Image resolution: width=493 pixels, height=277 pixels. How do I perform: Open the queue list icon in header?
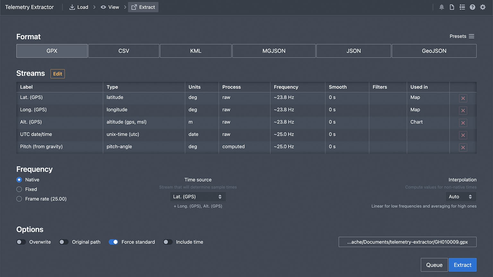[x=462, y=7]
